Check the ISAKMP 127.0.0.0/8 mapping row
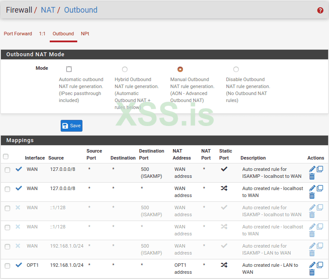This screenshot has width=329, height=279. pyautogui.click(x=7, y=170)
